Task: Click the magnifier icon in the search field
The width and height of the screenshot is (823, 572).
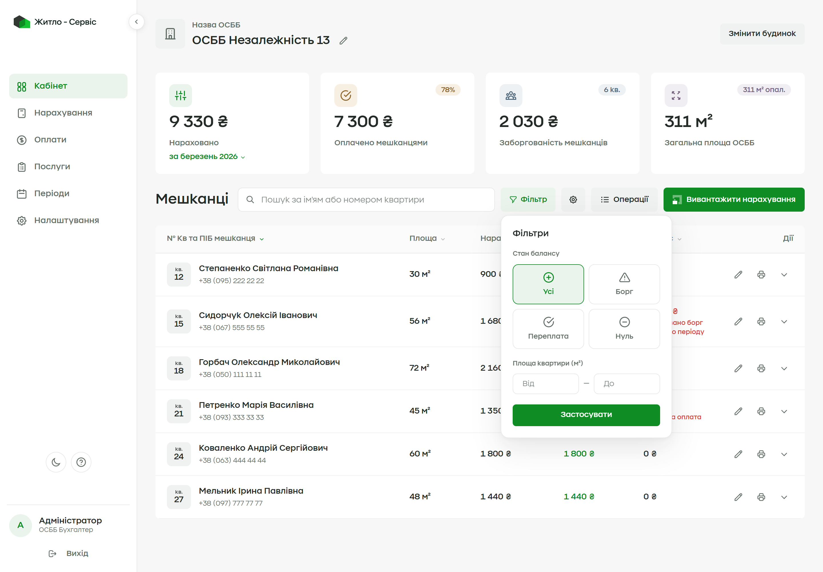Action: pos(250,200)
